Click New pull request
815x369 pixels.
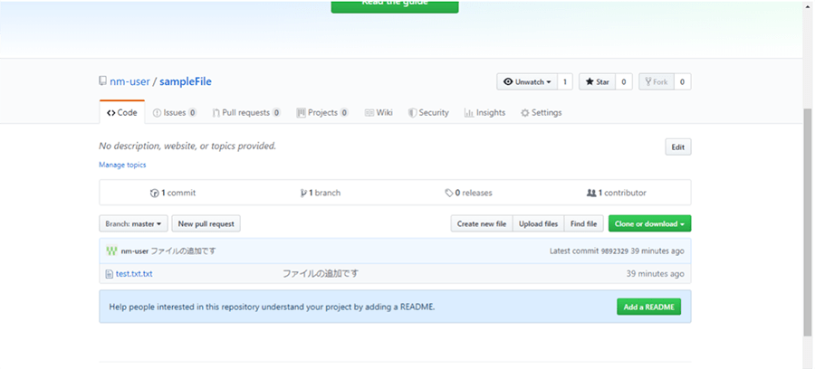[x=206, y=223]
